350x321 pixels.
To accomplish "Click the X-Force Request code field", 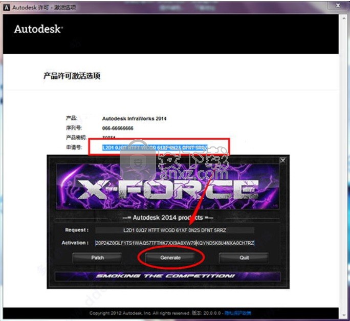I will (174, 230).
